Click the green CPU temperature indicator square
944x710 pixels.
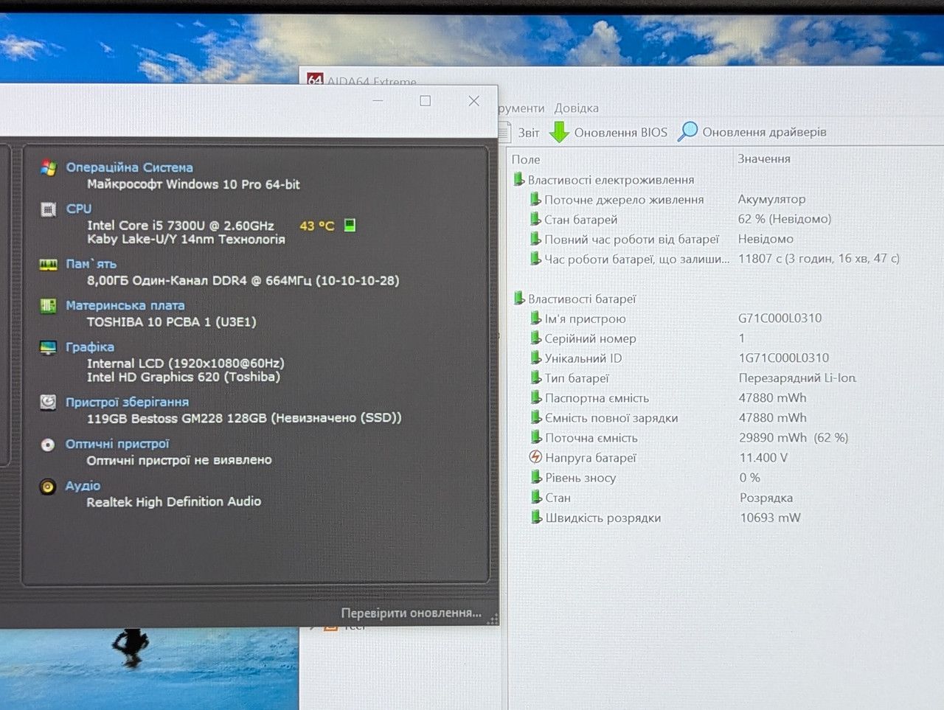pos(350,225)
